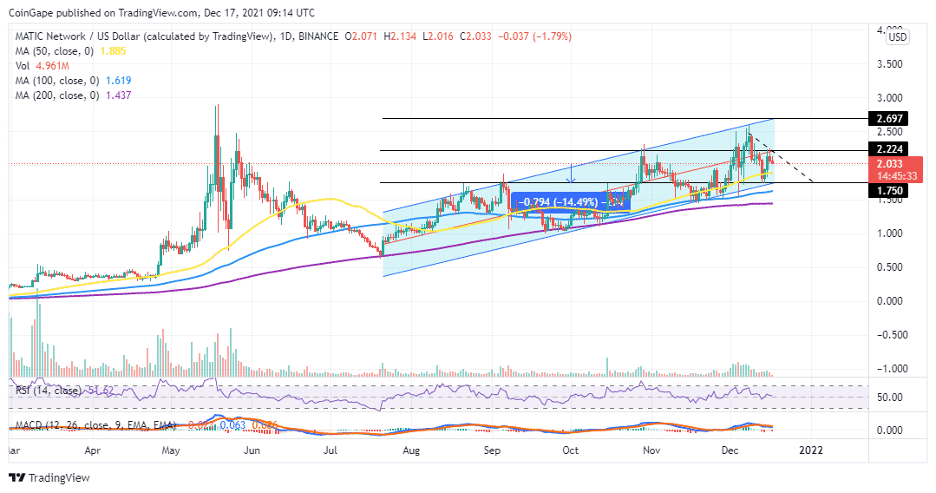936x493 pixels.
Task: Click the 3.500 price axis label
Action: (889, 64)
